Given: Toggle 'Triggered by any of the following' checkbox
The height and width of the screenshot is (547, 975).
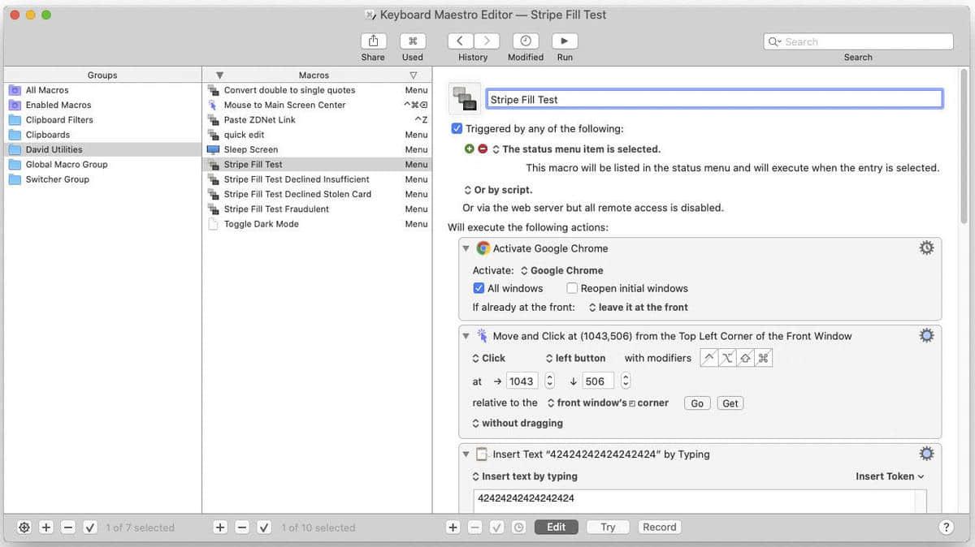Looking at the screenshot, I should pos(457,129).
